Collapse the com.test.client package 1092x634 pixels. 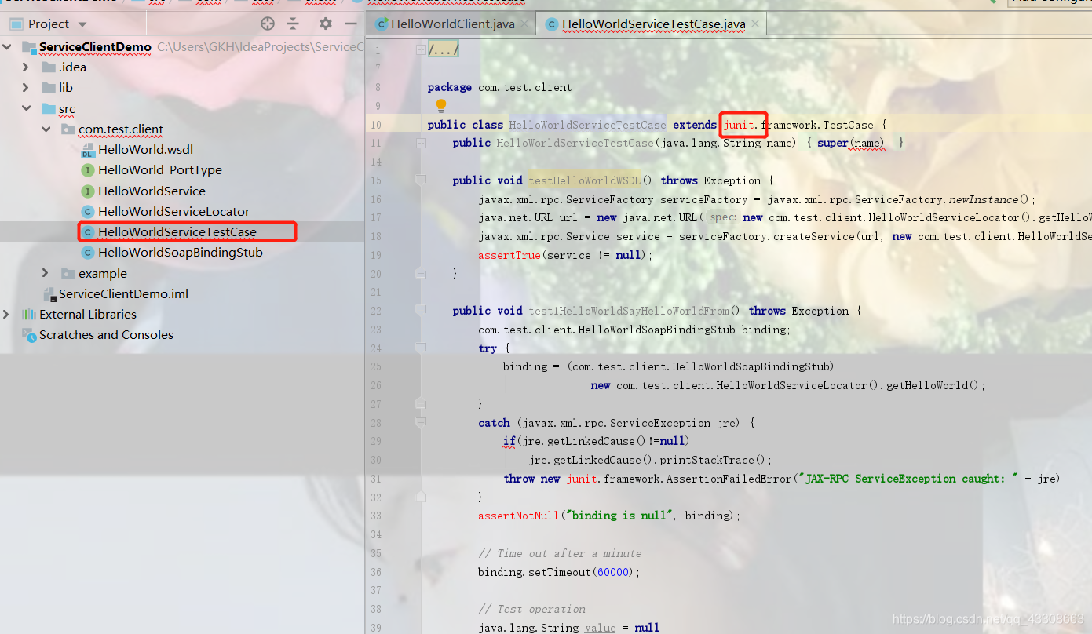(46, 129)
